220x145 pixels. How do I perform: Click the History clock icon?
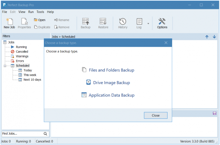(123, 22)
